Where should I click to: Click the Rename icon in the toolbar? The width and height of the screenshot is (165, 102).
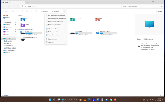(x=27, y=11)
